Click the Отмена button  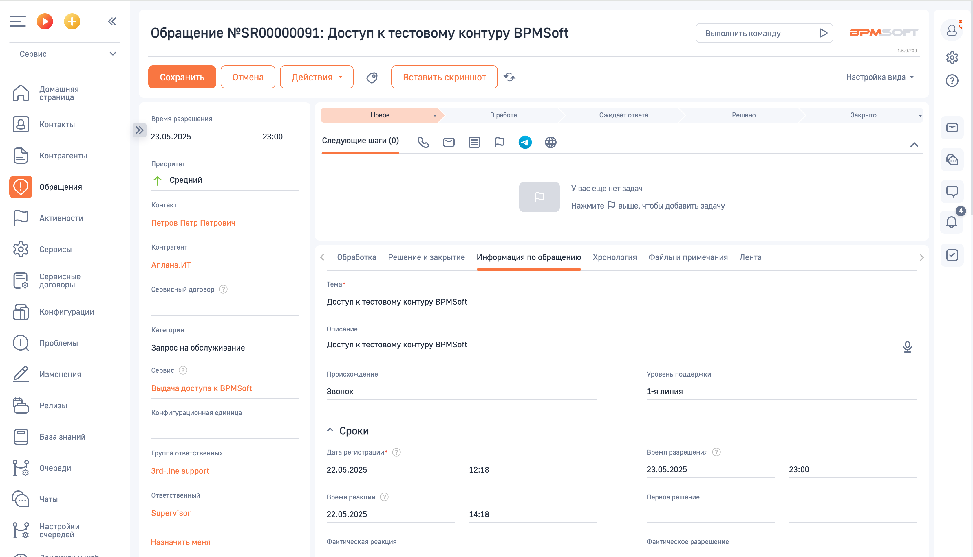click(x=248, y=77)
